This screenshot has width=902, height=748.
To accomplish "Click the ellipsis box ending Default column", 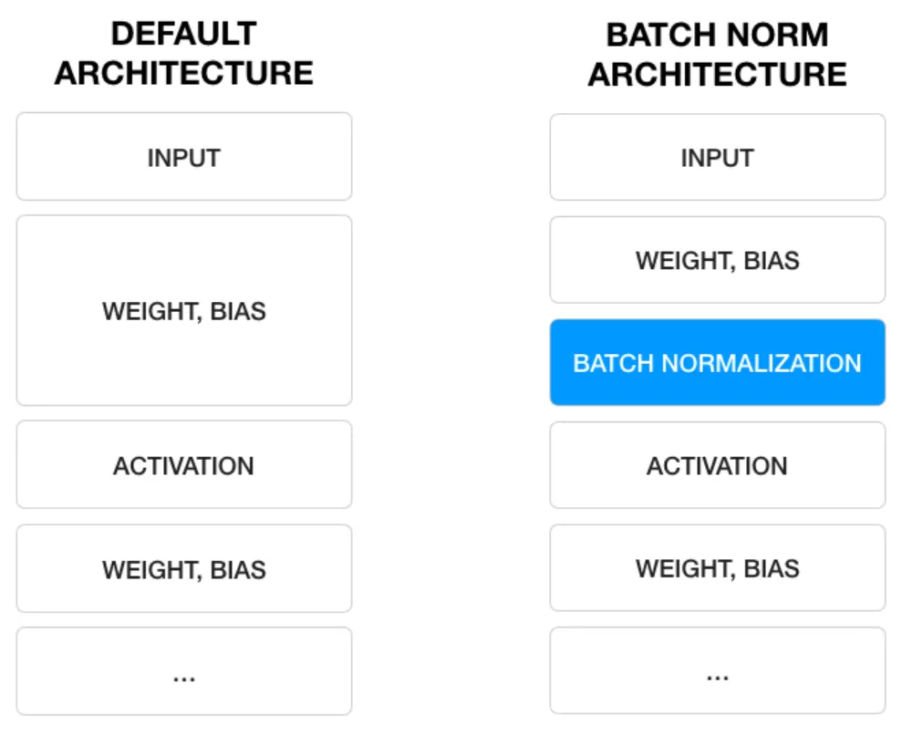I will pyautogui.click(x=184, y=671).
